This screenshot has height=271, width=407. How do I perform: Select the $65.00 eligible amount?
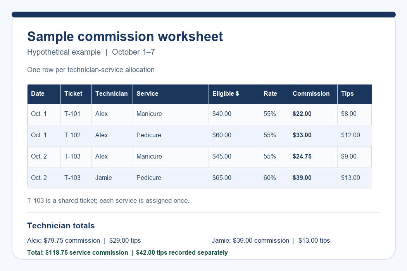pos(222,178)
